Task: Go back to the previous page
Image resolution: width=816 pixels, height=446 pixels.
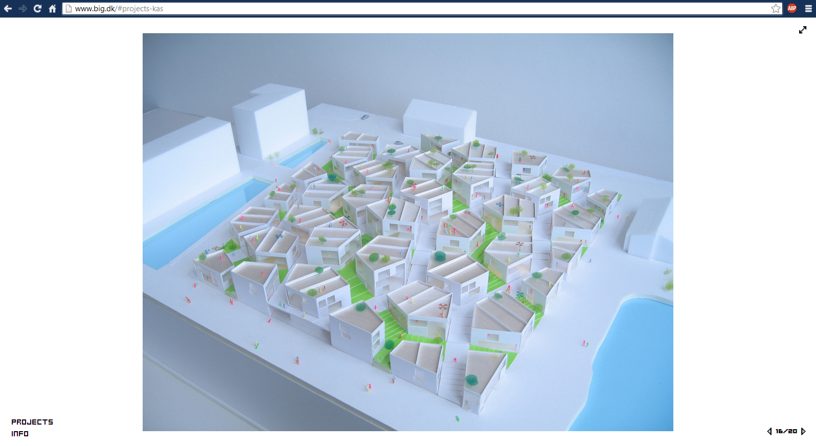Action: pos(8,9)
